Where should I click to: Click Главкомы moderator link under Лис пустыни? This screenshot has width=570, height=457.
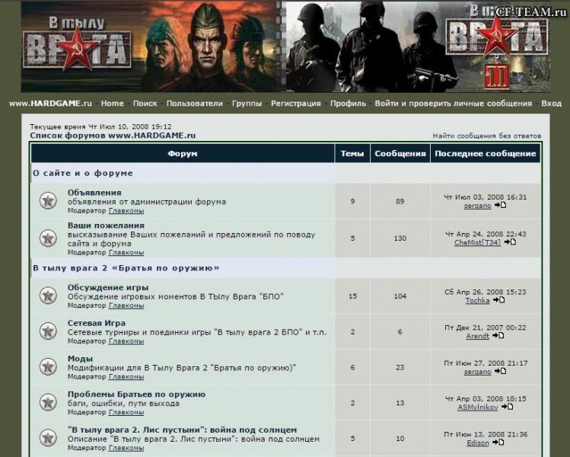126,448
